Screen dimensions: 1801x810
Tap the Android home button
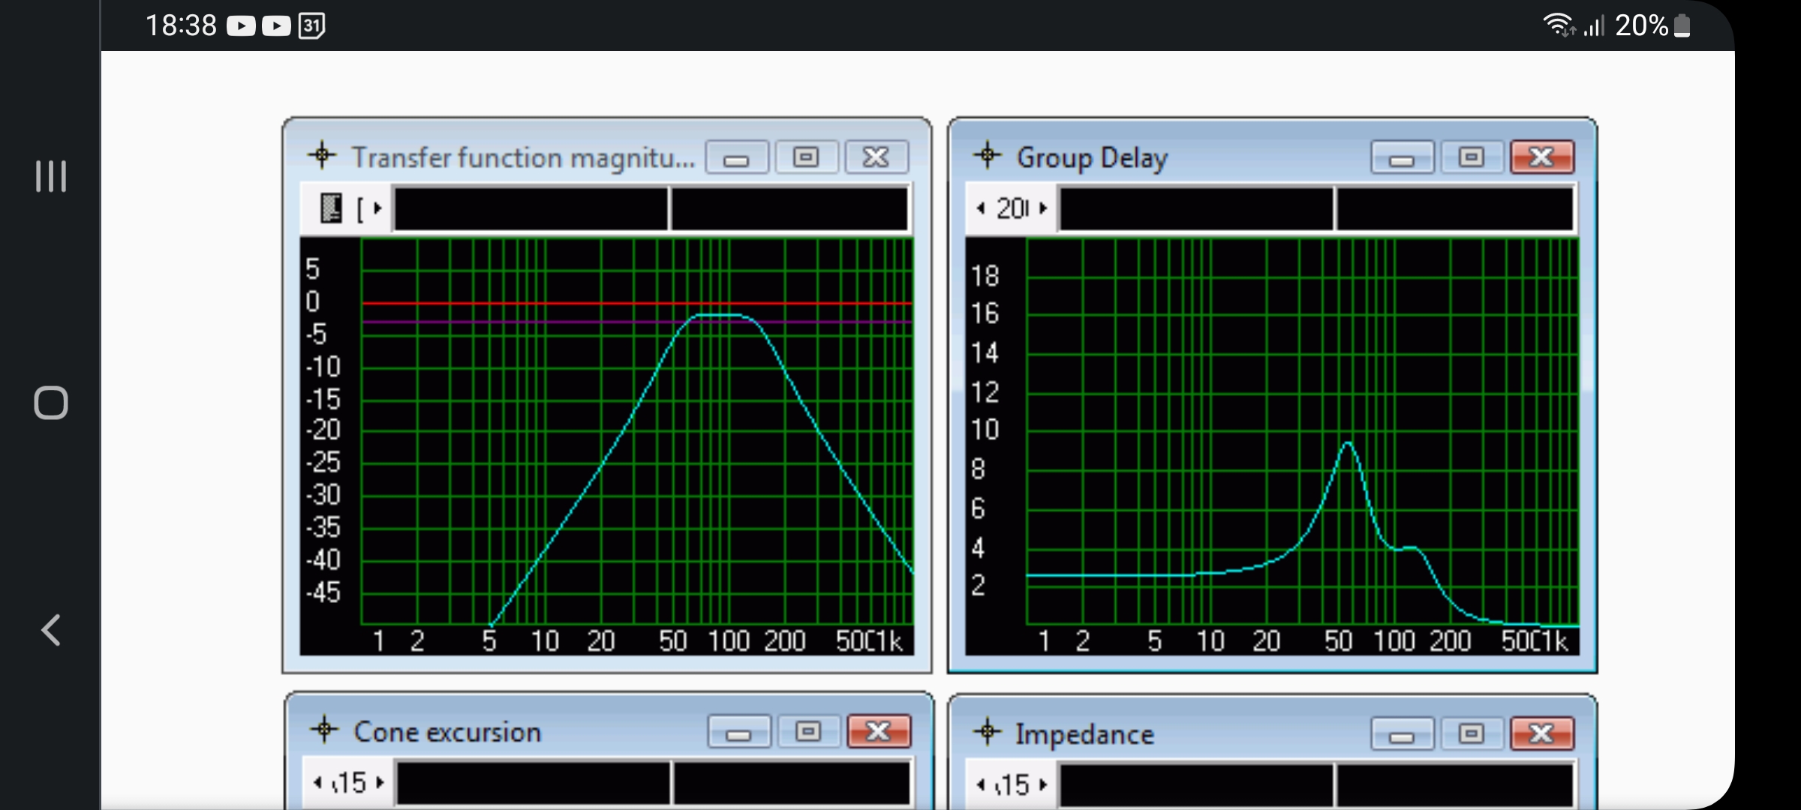tap(50, 403)
